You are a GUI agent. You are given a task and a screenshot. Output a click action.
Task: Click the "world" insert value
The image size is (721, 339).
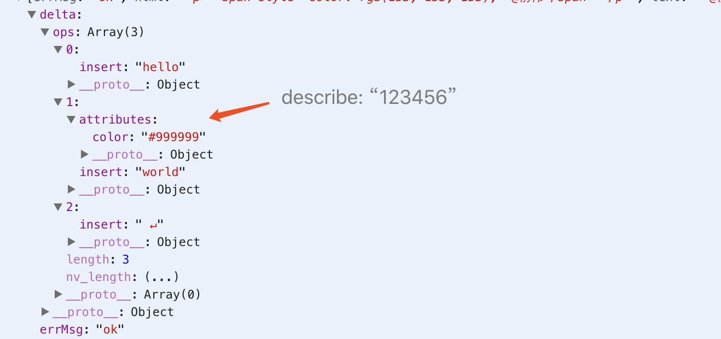160,172
